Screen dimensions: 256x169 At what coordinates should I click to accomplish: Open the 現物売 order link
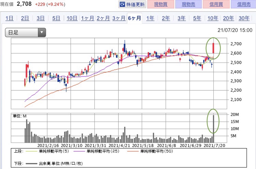click(188, 4)
